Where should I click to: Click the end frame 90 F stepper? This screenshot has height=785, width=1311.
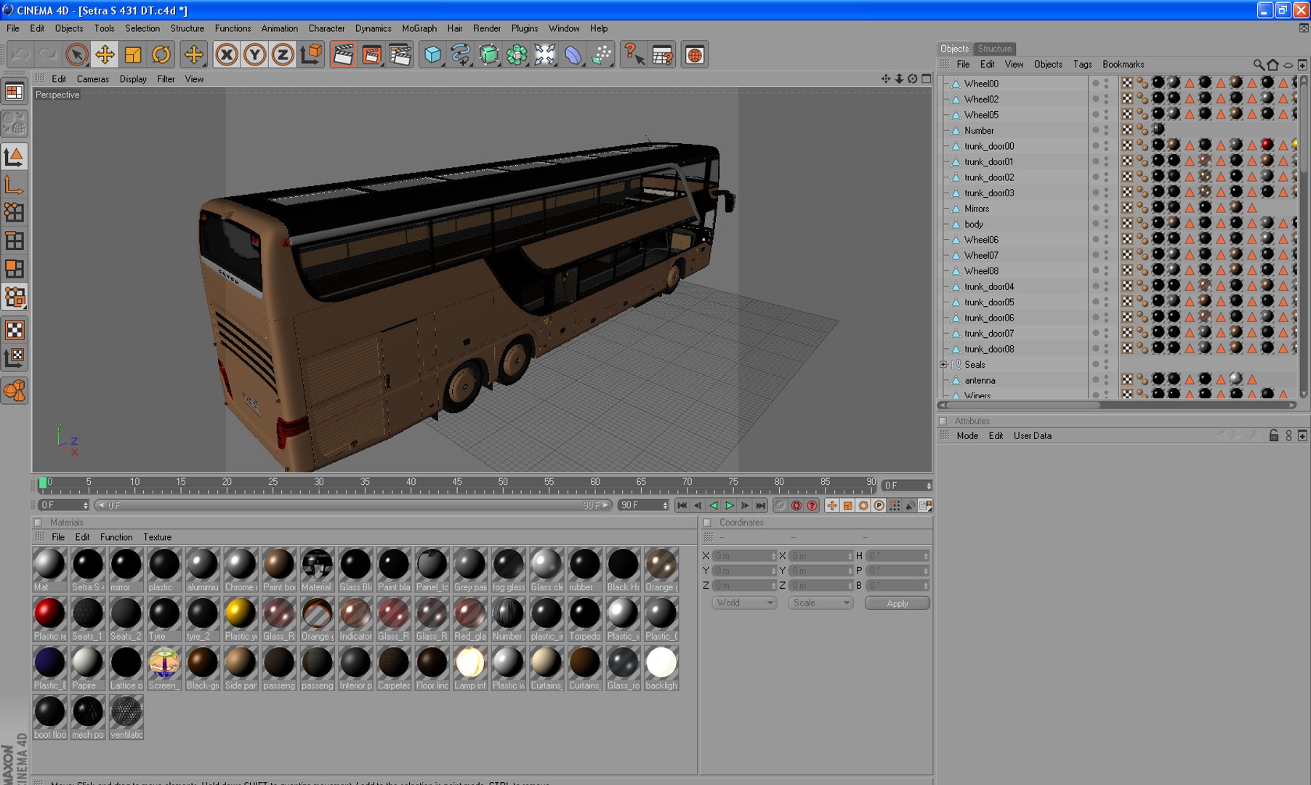point(665,505)
